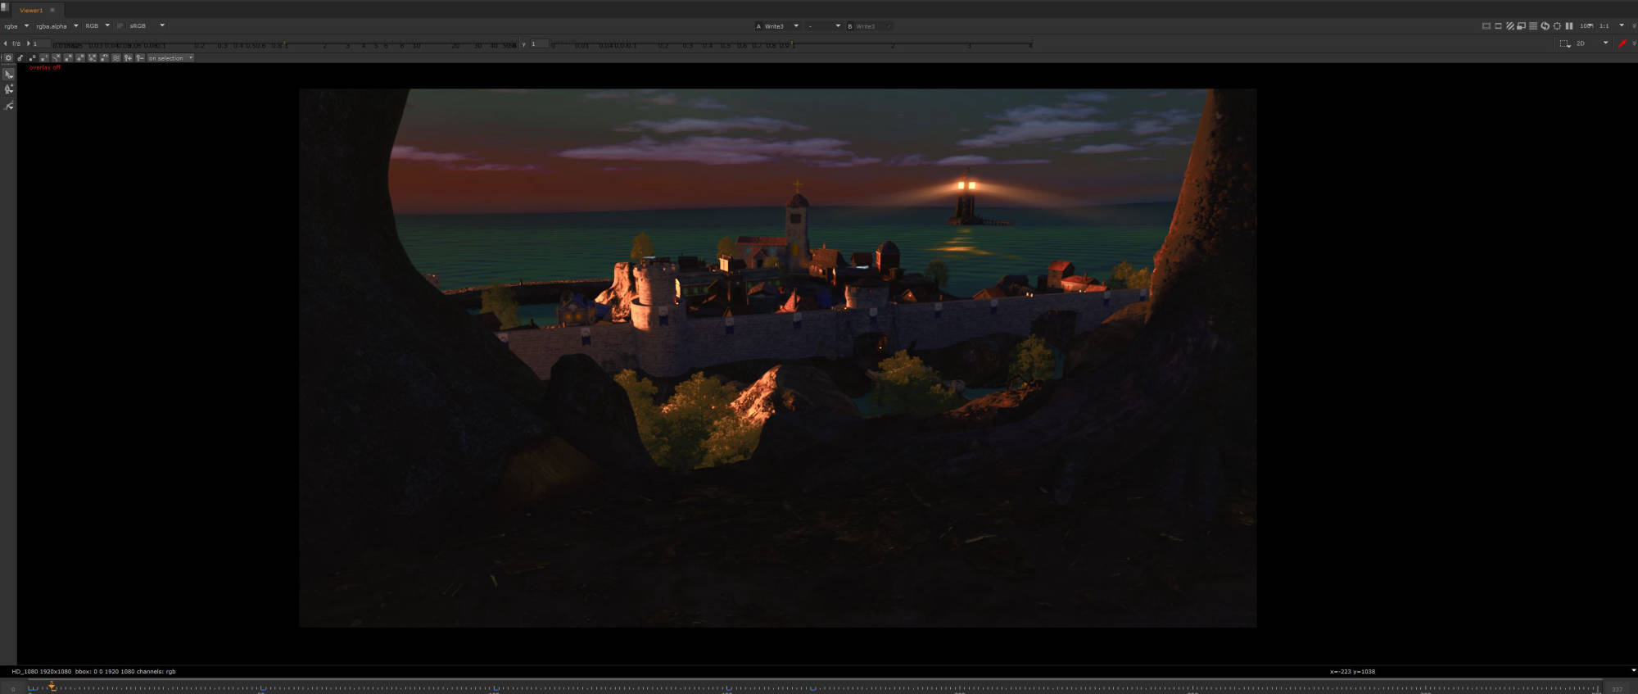Click the A input Write3 selector
The width and height of the screenshot is (1638, 694).
click(776, 26)
